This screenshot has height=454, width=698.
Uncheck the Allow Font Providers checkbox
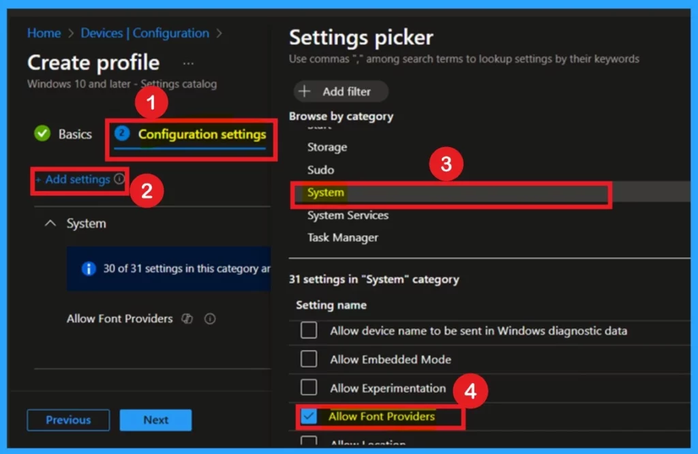coord(309,416)
